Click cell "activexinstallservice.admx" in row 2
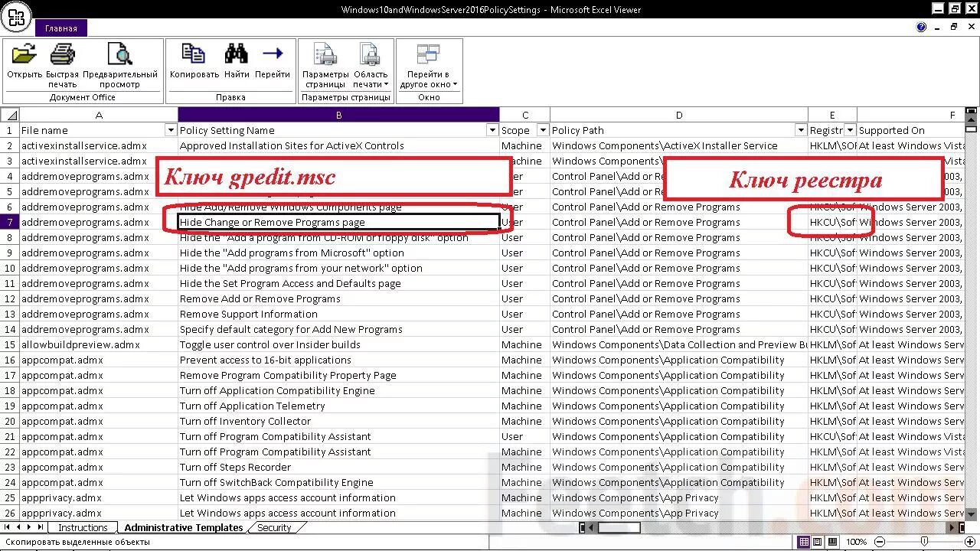Image resolution: width=980 pixels, height=551 pixels. pyautogui.click(x=99, y=145)
